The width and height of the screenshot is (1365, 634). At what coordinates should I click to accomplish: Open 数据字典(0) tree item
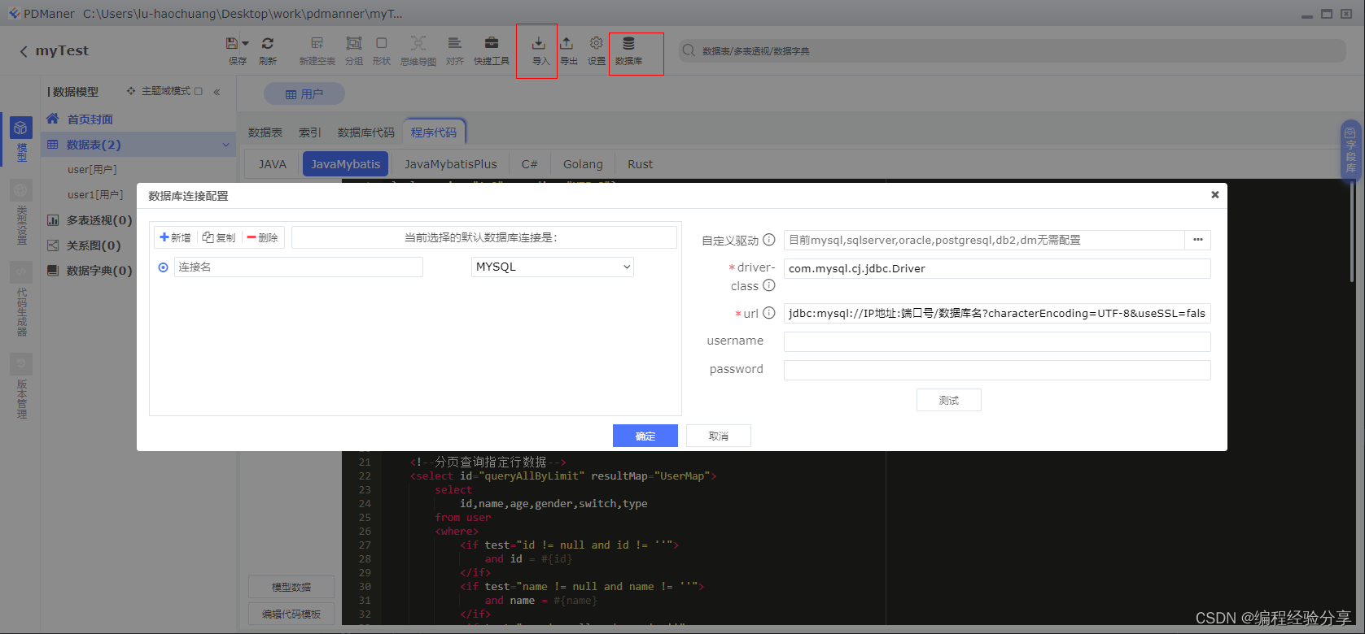click(98, 271)
